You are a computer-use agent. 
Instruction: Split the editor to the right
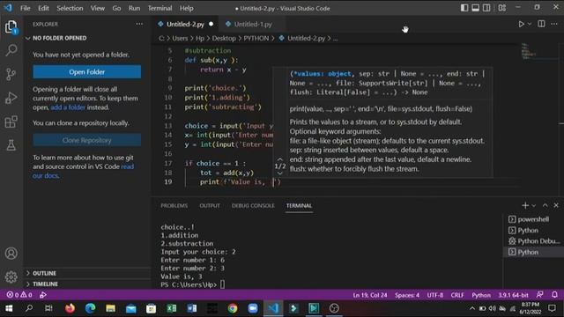[x=541, y=24]
